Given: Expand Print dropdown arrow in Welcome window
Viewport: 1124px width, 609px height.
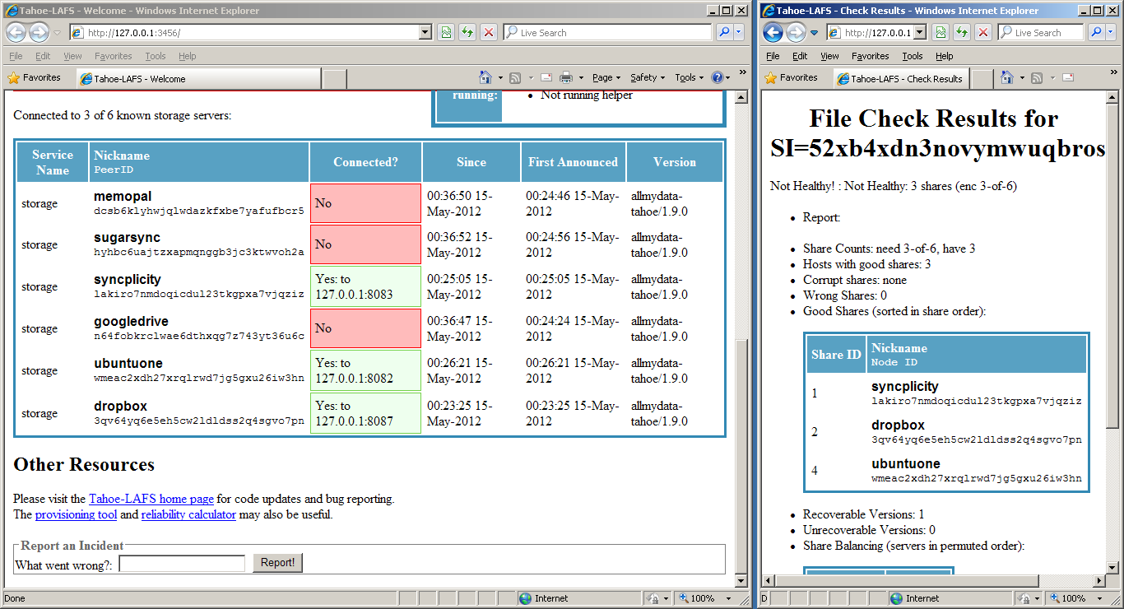Looking at the screenshot, I should (x=581, y=78).
